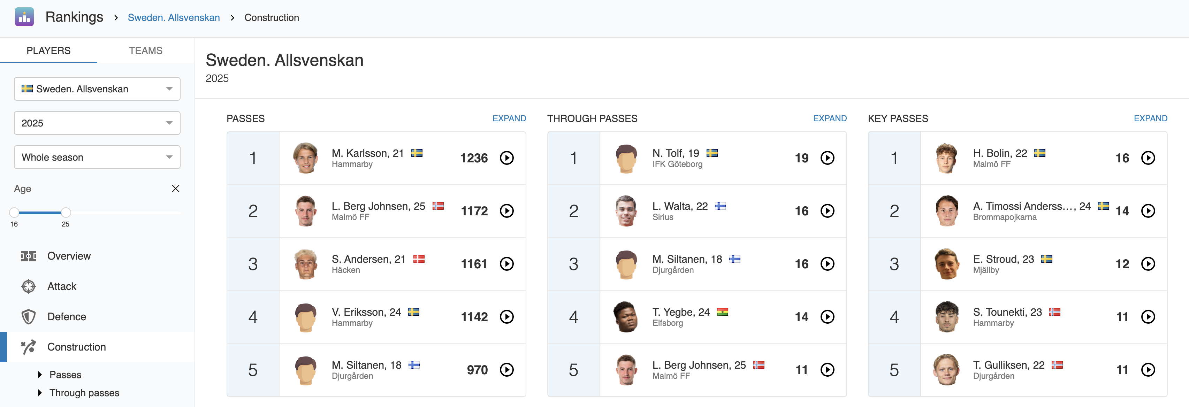Expand the KEY PASSES ranking list
1189x407 pixels.
1150,118
